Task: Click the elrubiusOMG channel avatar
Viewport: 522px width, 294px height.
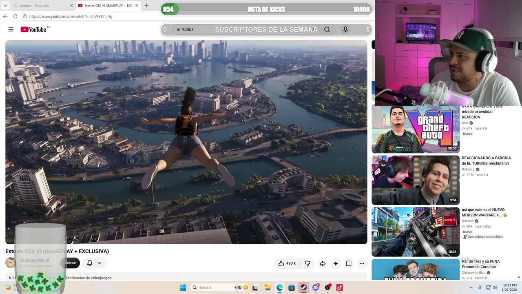Action: point(11,263)
